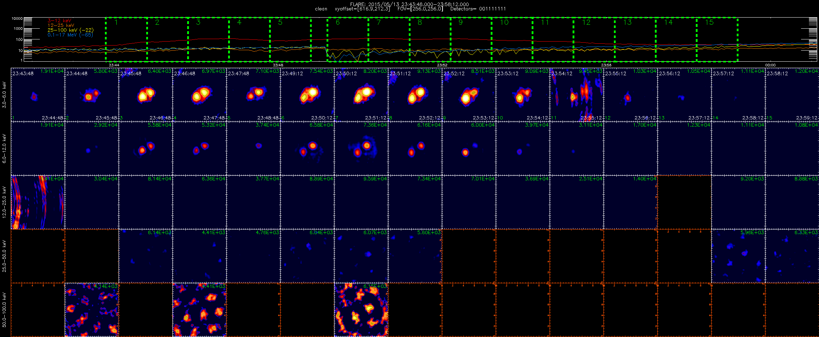The height and width of the screenshot is (337, 819).
Task: Open the 12.0-25.0 keV image for interval 6
Action: (307, 202)
